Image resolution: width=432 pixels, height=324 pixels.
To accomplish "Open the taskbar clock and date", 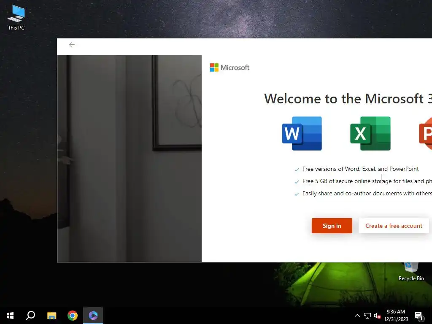I will tap(396, 316).
